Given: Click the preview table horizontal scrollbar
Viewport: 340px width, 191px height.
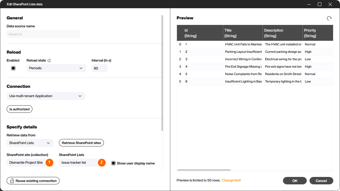Looking at the screenshot, I should point(204,170).
